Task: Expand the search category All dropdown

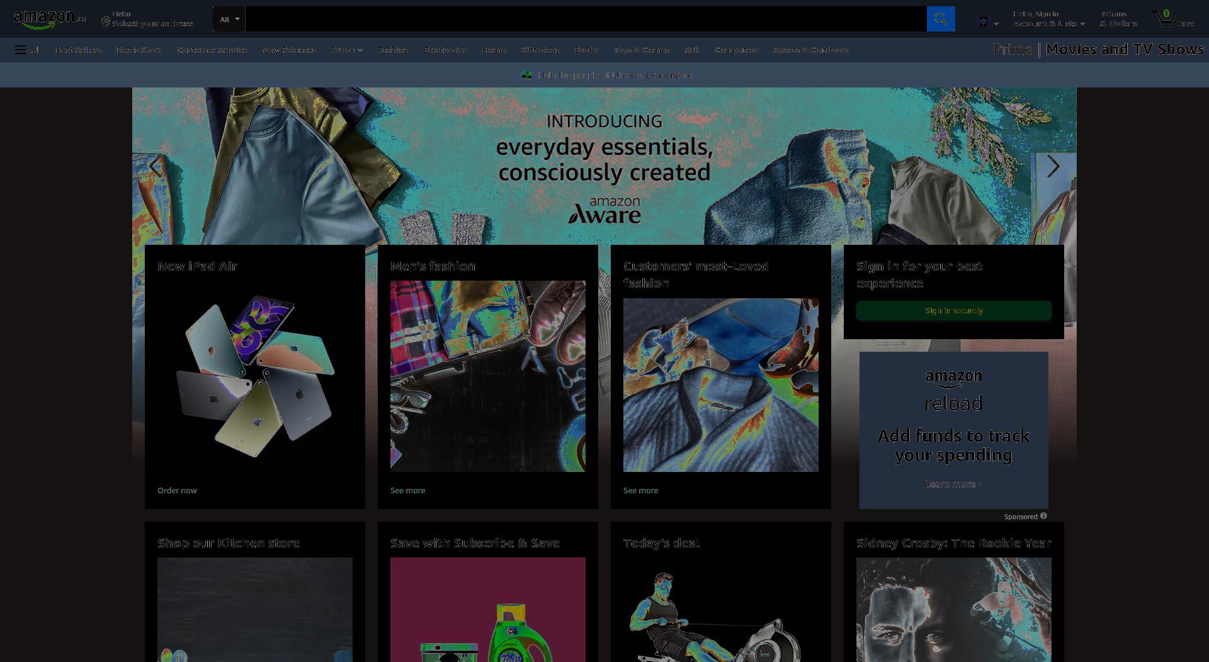Action: [x=229, y=19]
